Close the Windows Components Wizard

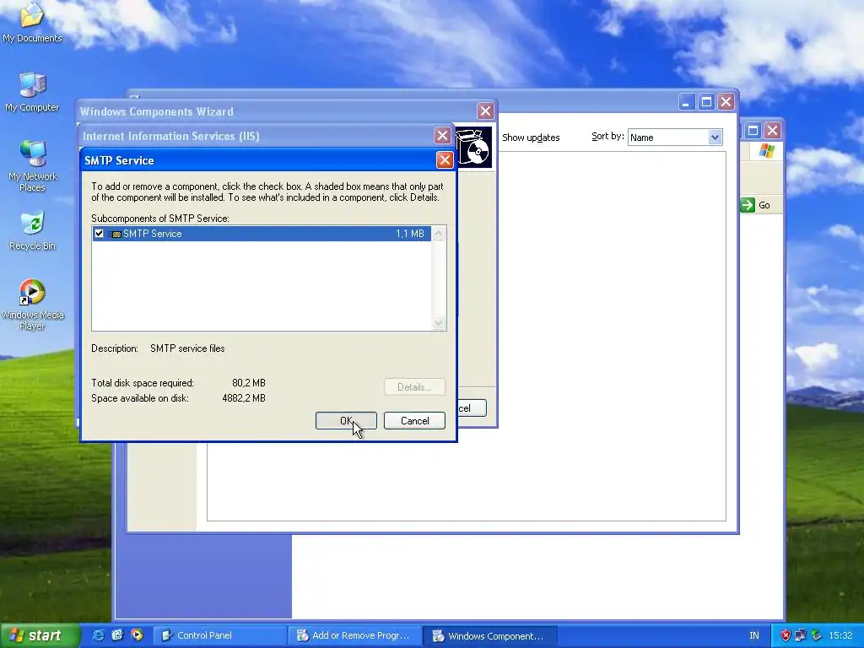coord(485,111)
